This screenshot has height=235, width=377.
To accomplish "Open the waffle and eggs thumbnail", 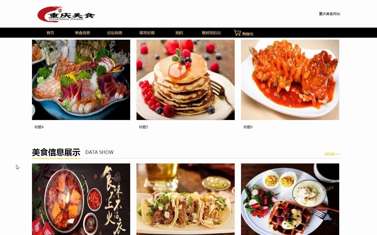I will tap(290, 199).
